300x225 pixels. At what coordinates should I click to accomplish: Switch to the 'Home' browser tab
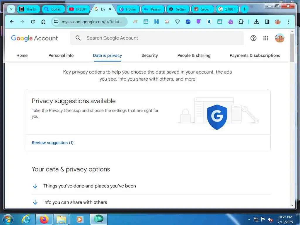pyautogui.click(x=128, y=9)
